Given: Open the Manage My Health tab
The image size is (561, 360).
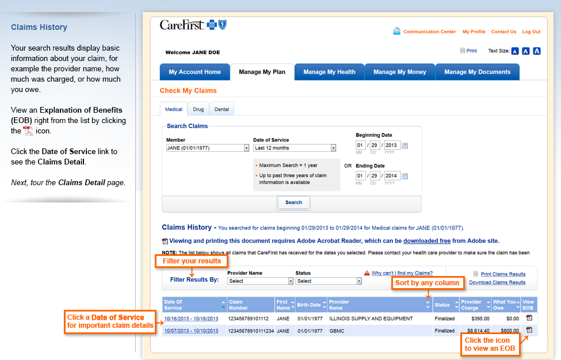Looking at the screenshot, I should point(329,72).
